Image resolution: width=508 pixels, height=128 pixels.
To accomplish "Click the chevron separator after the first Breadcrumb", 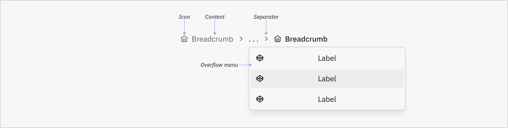I will (241, 39).
